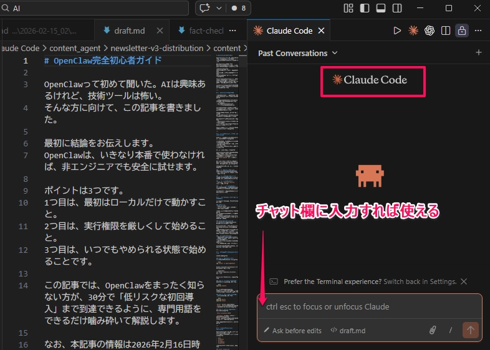The width and height of the screenshot is (490, 350).
Task: Click the line ポイントは3つです。
Action: click(84, 191)
